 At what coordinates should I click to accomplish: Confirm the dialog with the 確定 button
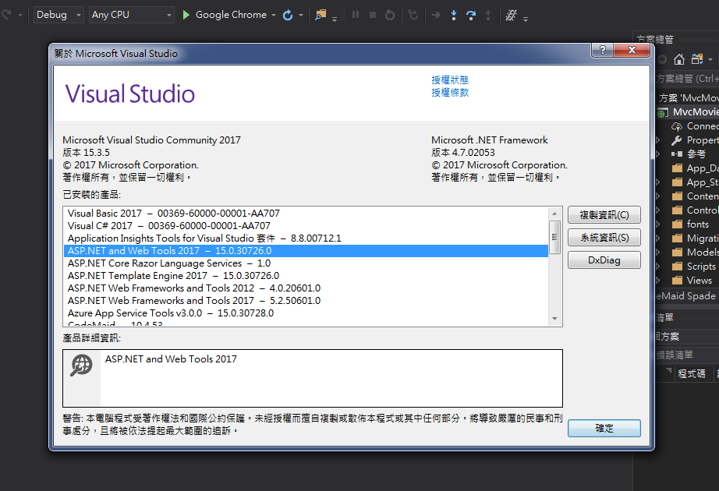604,429
